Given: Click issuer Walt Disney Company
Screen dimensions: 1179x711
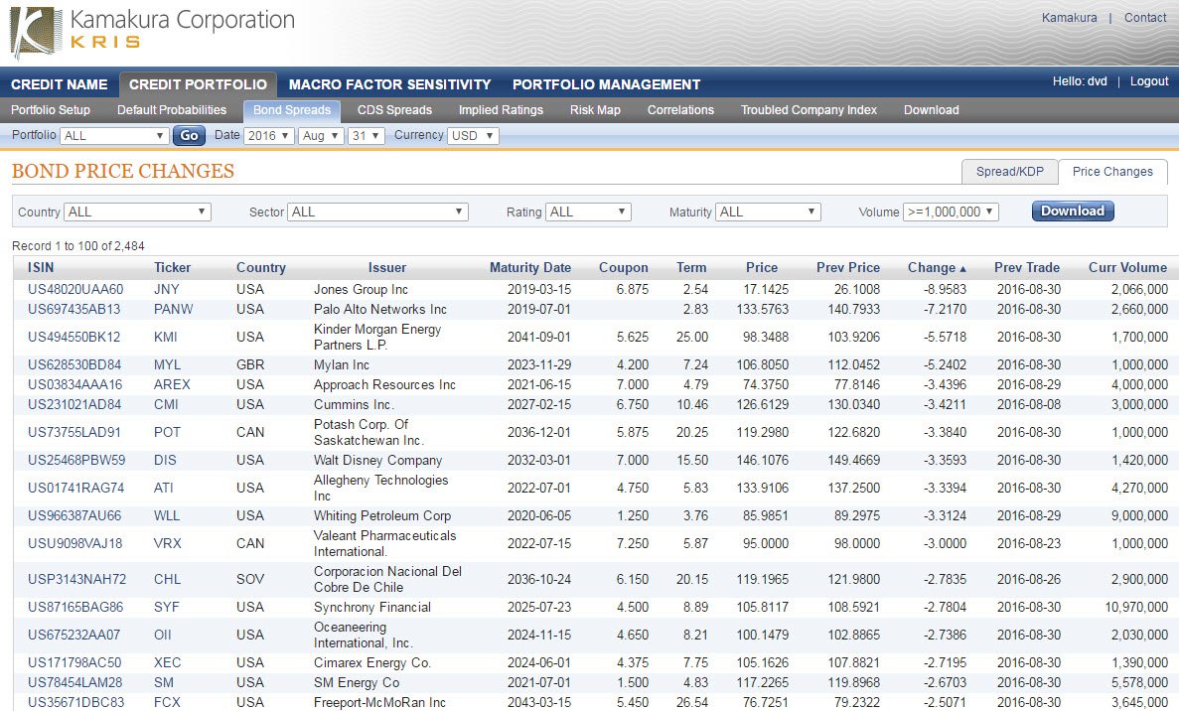Looking at the screenshot, I should (x=377, y=460).
